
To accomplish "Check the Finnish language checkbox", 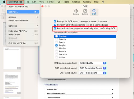I will pos(57,48).
